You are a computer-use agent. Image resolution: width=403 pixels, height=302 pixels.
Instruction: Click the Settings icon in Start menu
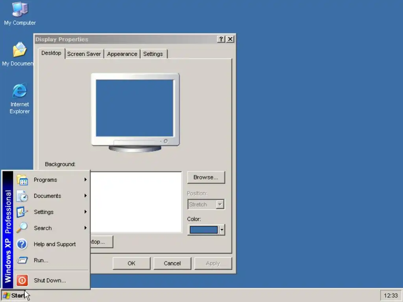point(22,212)
